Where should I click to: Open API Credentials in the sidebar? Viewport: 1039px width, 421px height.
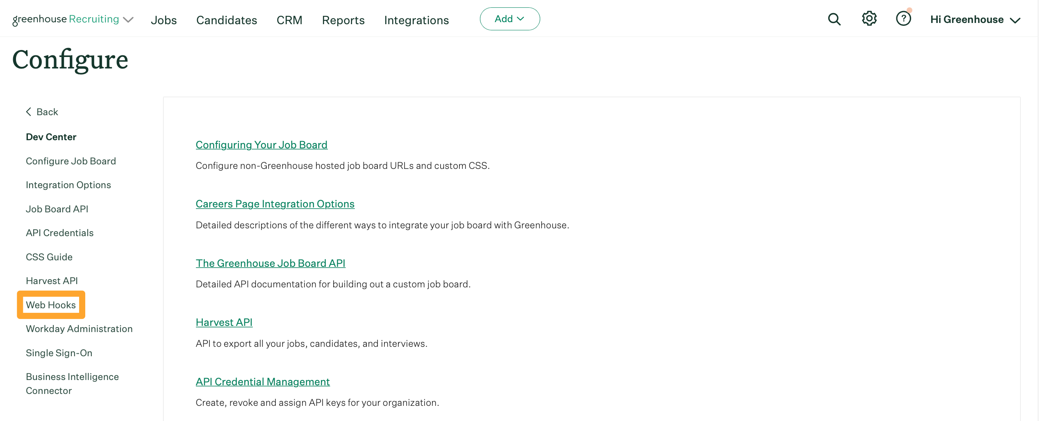60,233
